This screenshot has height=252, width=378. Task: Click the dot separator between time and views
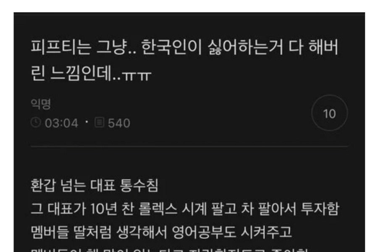(87, 122)
